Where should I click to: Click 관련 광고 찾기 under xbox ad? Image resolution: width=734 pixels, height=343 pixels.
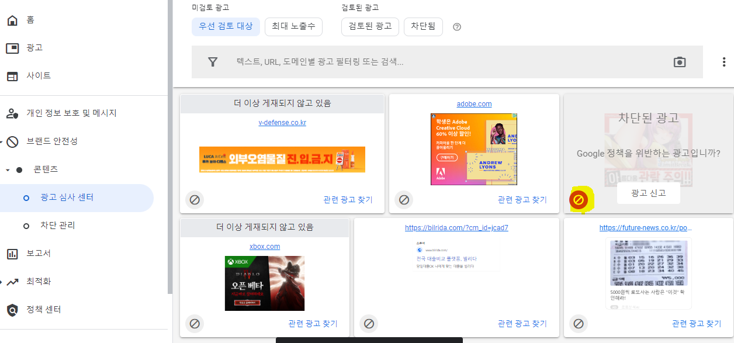click(x=313, y=324)
